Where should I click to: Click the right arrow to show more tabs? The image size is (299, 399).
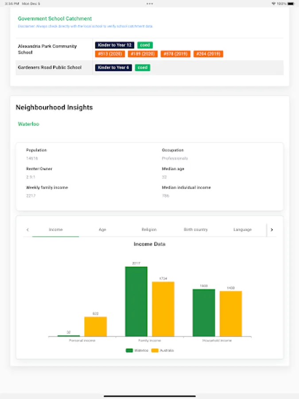pyautogui.click(x=272, y=230)
